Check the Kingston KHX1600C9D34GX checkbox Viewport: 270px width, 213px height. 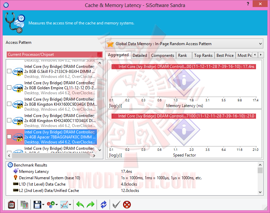pos(9,104)
